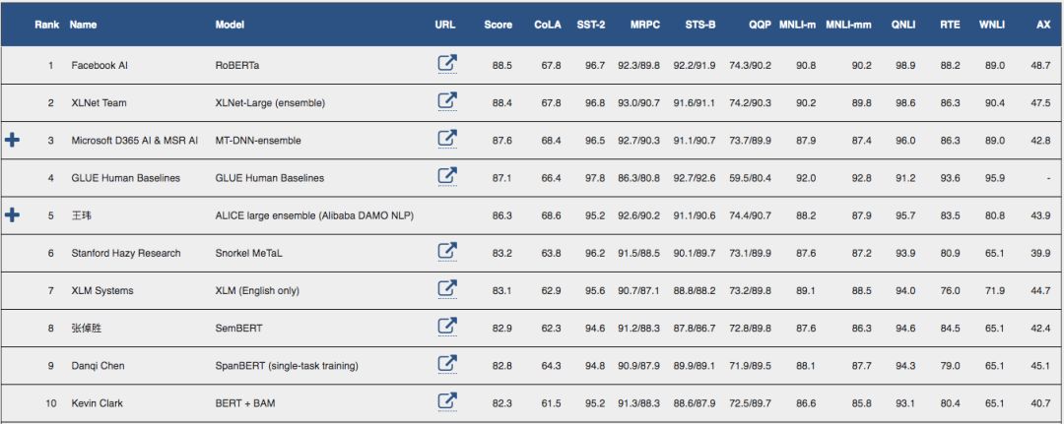Open the MT-DNN-ensemble URL icon
Image resolution: width=1064 pixels, height=424 pixels.
tap(447, 140)
